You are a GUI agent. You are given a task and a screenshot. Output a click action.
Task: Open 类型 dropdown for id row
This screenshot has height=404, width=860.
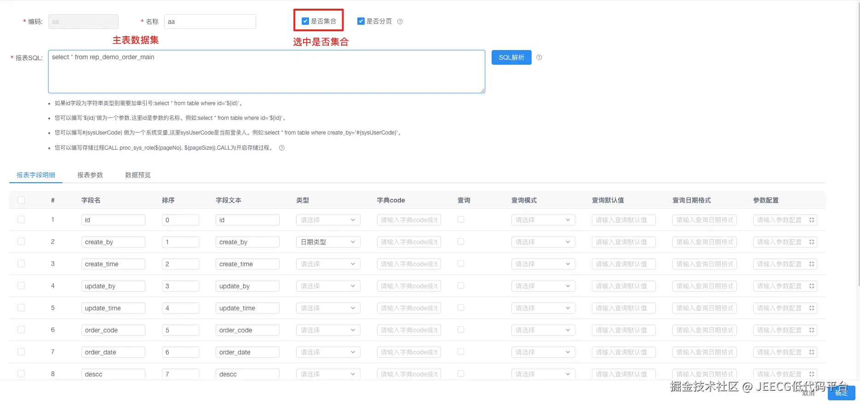point(328,220)
